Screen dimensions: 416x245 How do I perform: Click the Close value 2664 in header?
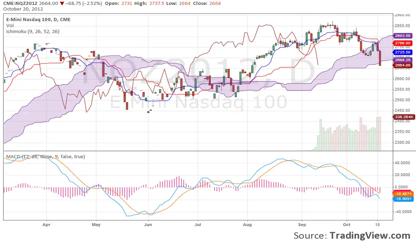pos(215,4)
